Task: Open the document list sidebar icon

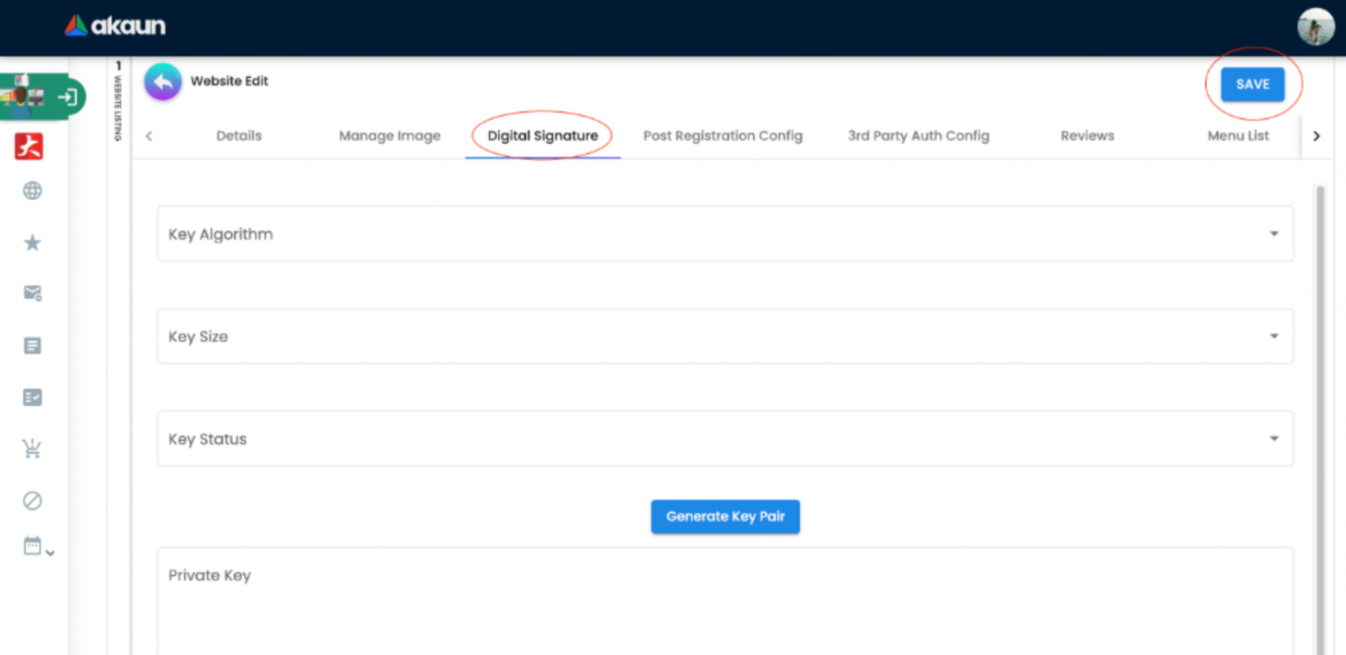Action: (x=32, y=346)
